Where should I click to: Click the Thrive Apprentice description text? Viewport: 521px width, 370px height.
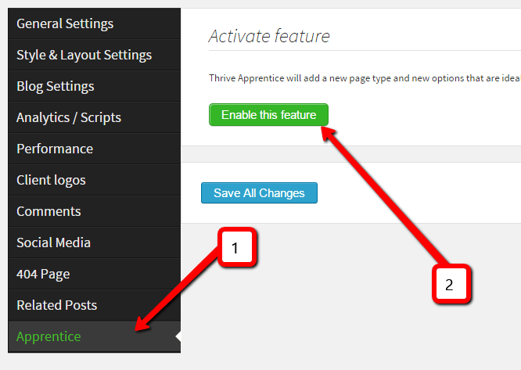tap(365, 78)
